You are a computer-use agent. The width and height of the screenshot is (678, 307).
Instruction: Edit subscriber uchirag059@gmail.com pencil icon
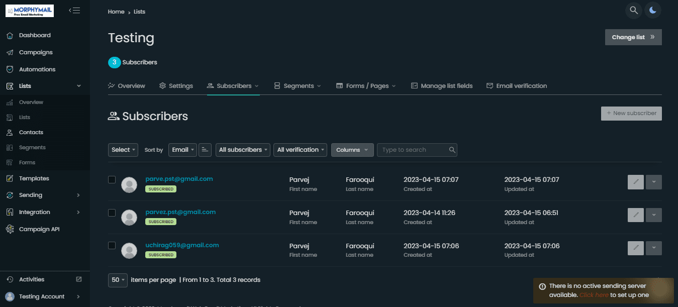636,248
